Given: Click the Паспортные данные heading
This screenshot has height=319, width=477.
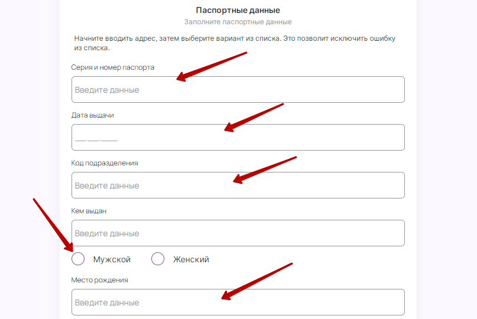Looking at the screenshot, I should 238,10.
